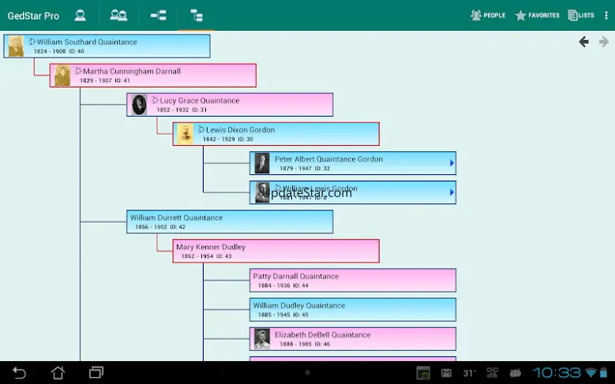
Task: Click Elizabeth DeBell Quaintance's portrait
Action: tap(261, 339)
